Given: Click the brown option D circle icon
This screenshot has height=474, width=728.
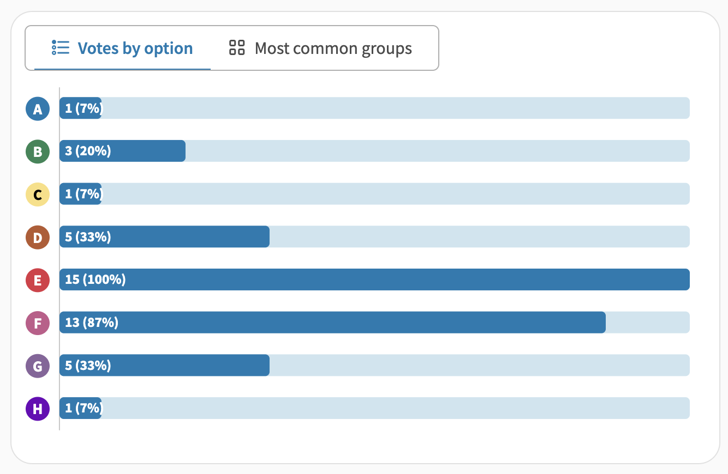Looking at the screenshot, I should click(38, 238).
